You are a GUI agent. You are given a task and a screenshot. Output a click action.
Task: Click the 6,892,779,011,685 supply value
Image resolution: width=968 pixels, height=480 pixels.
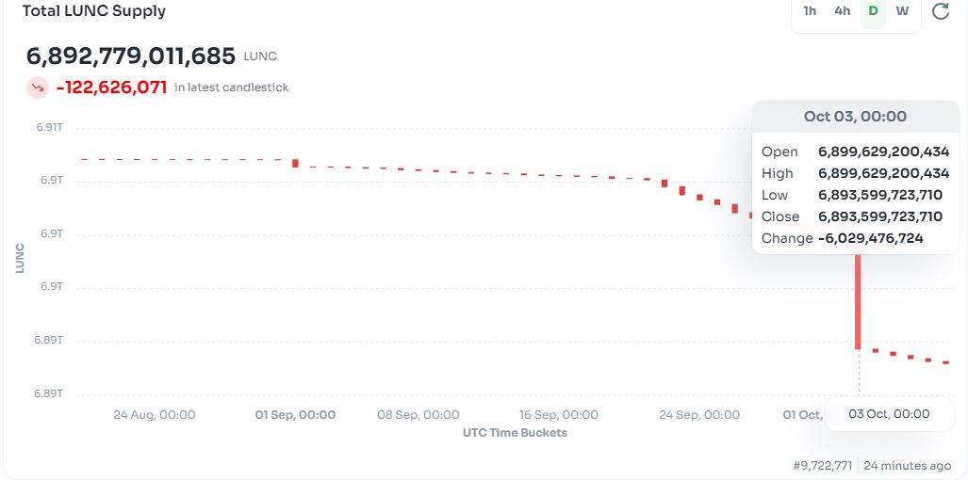[x=131, y=56]
